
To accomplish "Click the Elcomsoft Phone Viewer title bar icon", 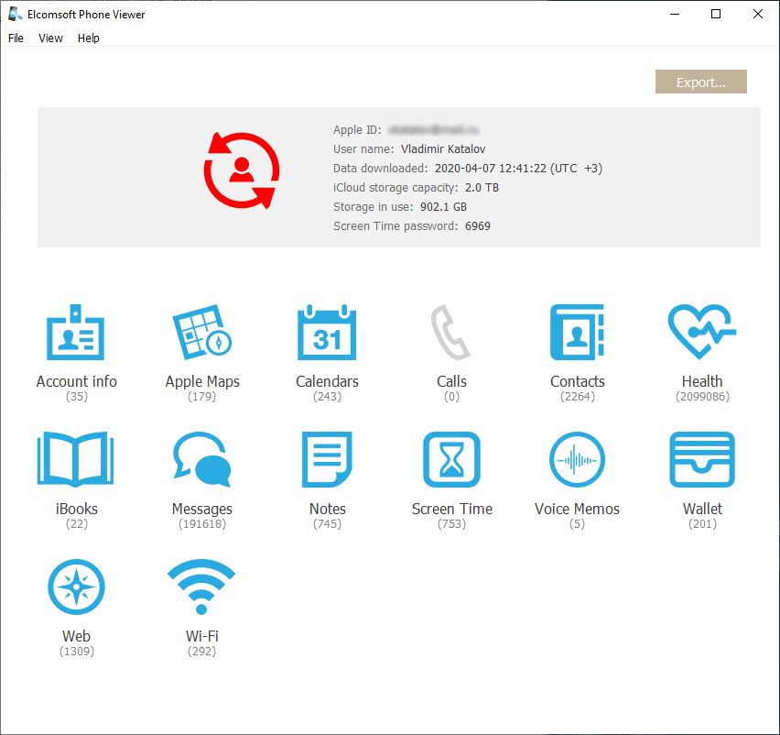I will click(16, 14).
